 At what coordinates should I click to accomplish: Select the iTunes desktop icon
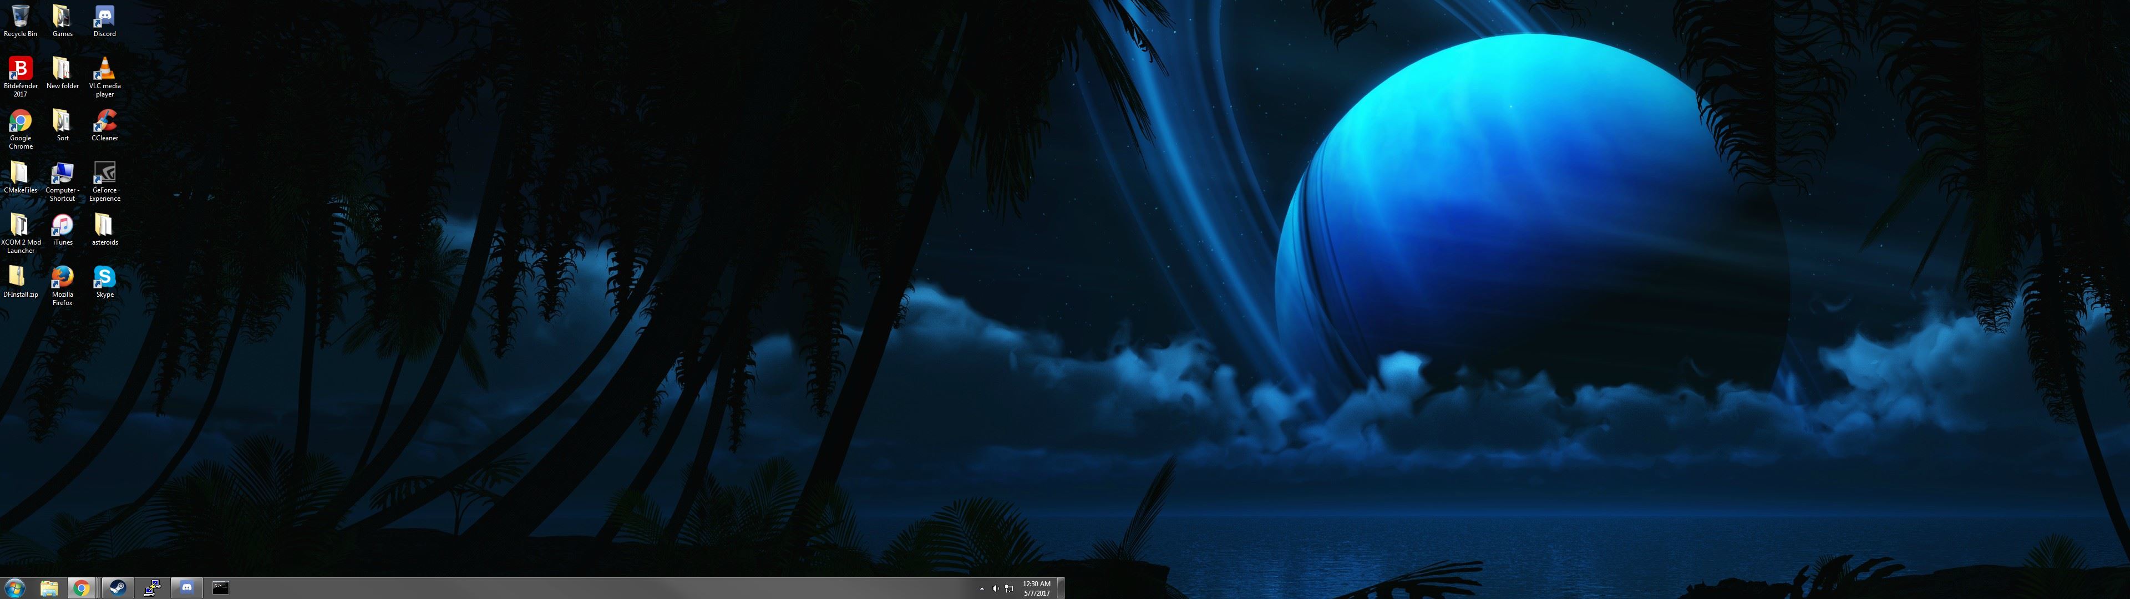point(62,227)
